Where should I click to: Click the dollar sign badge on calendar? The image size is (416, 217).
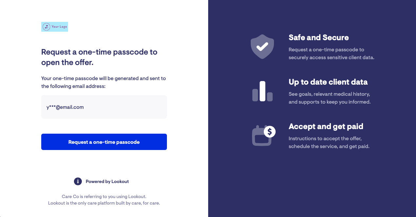click(x=270, y=131)
